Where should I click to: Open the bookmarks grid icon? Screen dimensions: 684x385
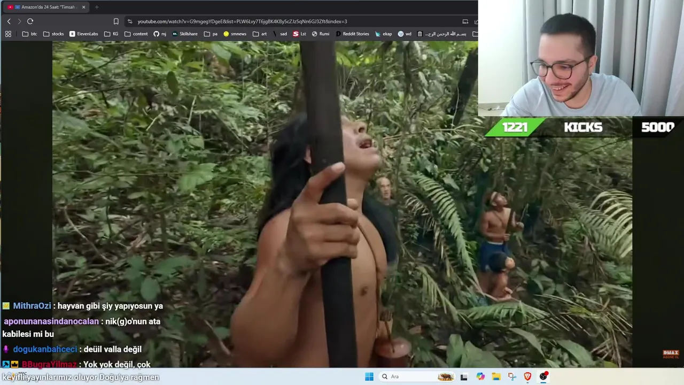[x=8, y=34]
